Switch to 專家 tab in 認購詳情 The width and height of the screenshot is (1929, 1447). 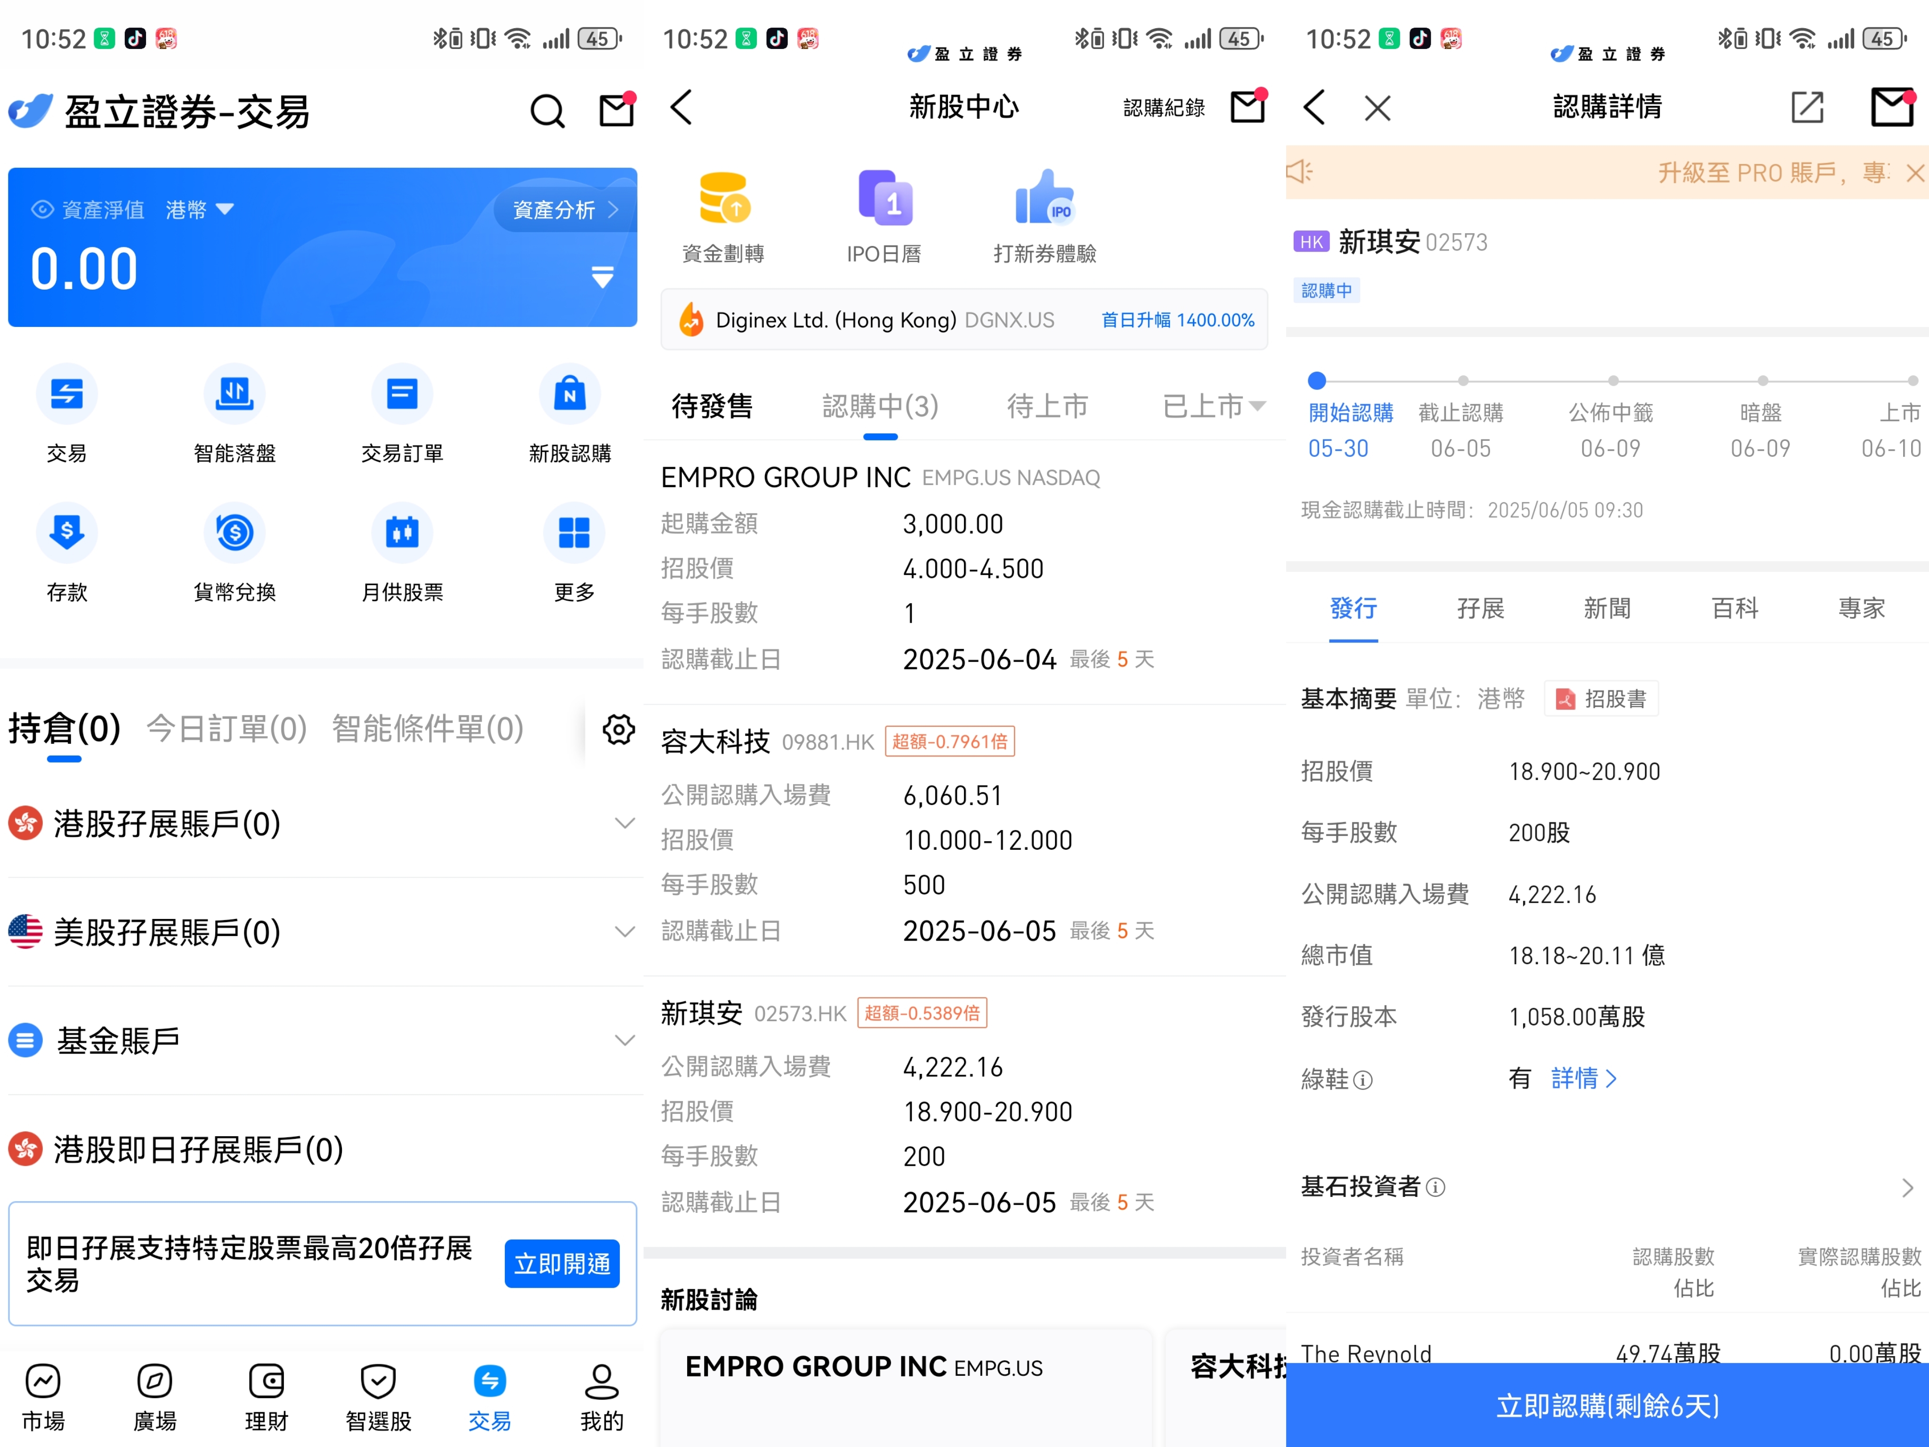point(1862,609)
